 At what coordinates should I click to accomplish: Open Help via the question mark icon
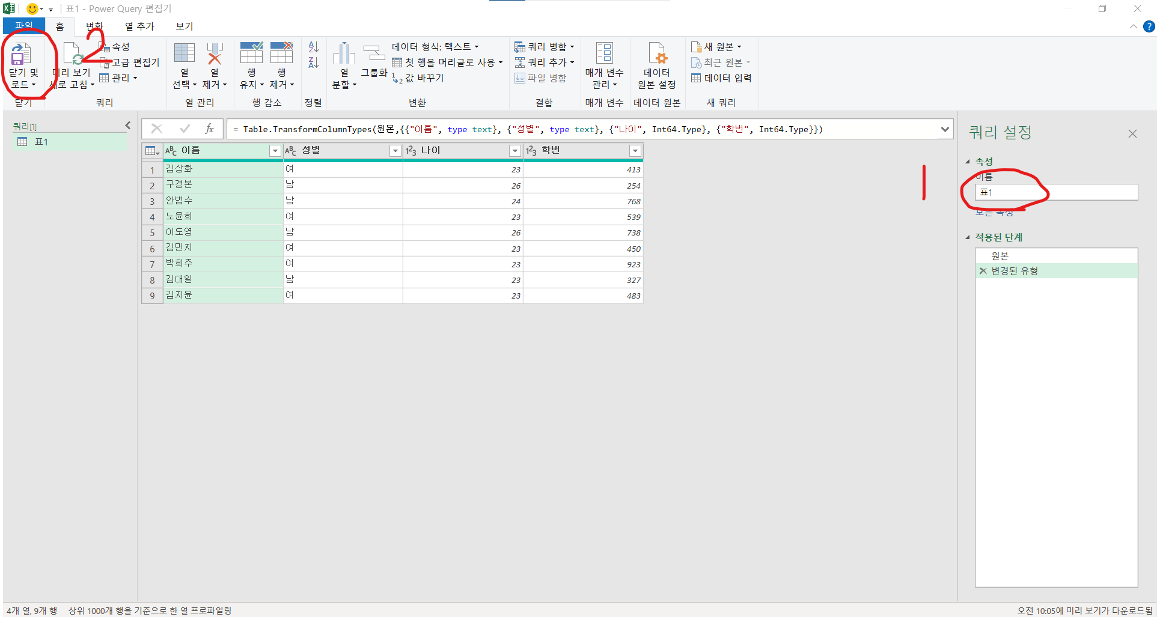(x=1149, y=26)
